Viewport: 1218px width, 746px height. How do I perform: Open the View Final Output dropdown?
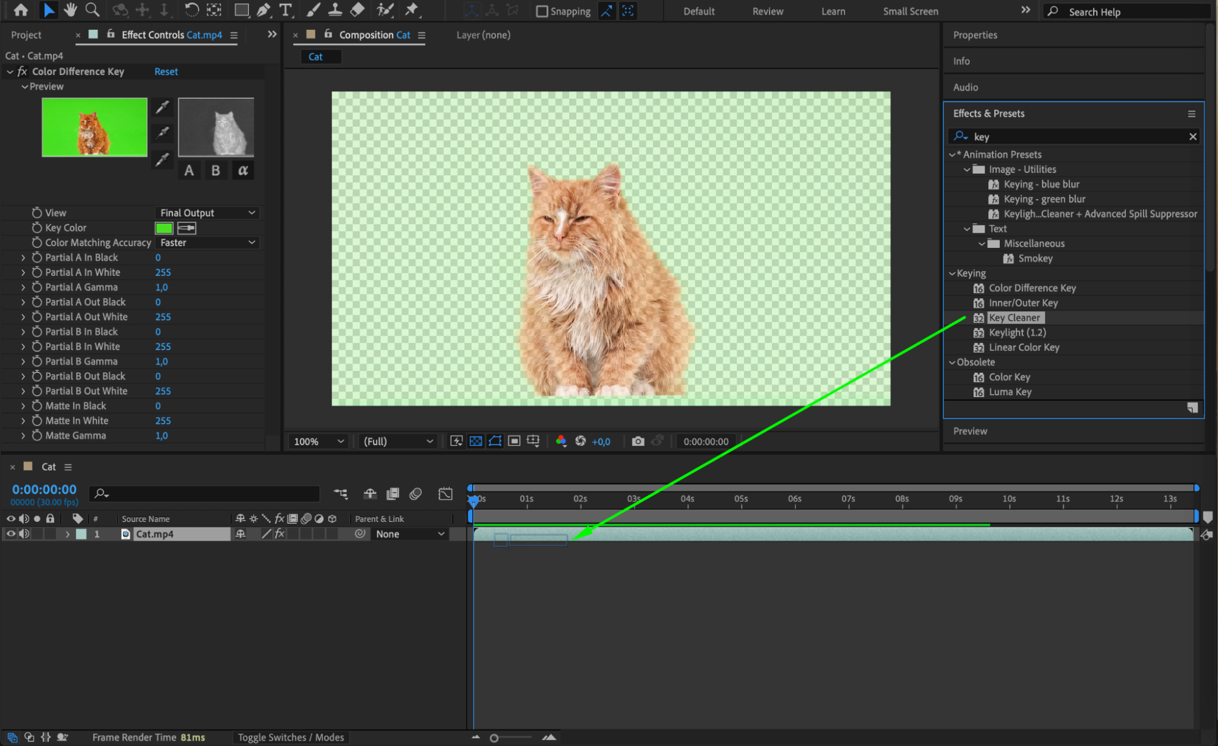pyautogui.click(x=207, y=213)
